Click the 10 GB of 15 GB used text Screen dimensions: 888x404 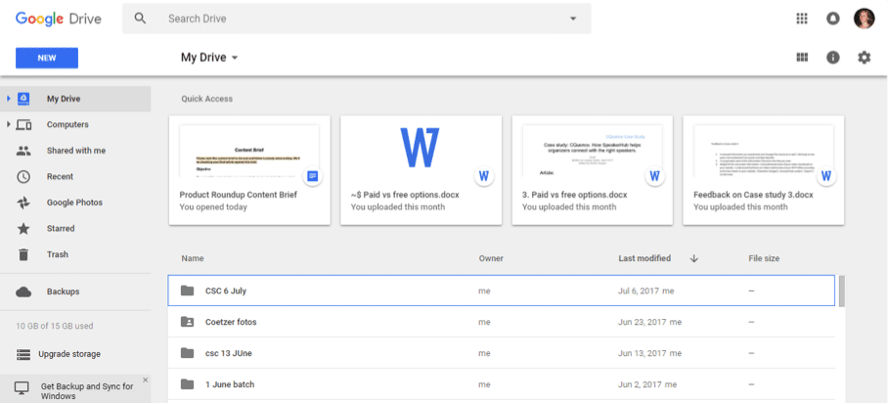[55, 327]
